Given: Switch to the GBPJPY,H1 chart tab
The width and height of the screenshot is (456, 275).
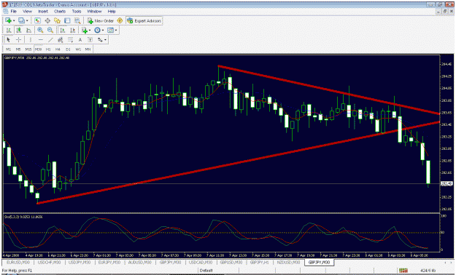Looking at the screenshot, I should 259,262.
